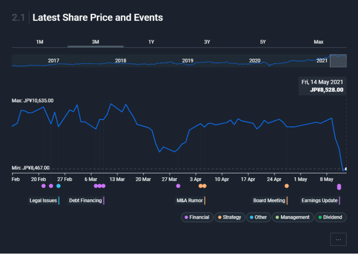The height and width of the screenshot is (254, 358).
Task: Toggle the Strategy legend filter
Action: pos(229,217)
